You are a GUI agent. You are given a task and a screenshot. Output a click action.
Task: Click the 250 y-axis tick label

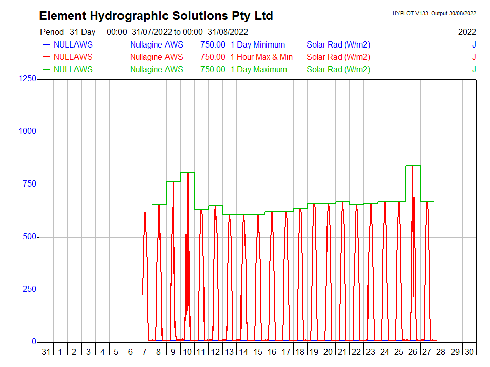tap(29, 289)
